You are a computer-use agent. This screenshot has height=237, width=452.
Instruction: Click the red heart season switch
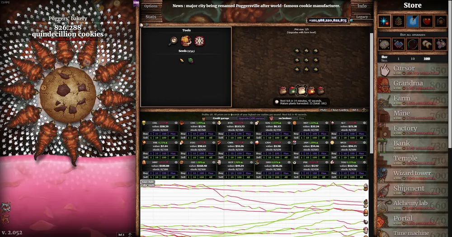click(427, 21)
